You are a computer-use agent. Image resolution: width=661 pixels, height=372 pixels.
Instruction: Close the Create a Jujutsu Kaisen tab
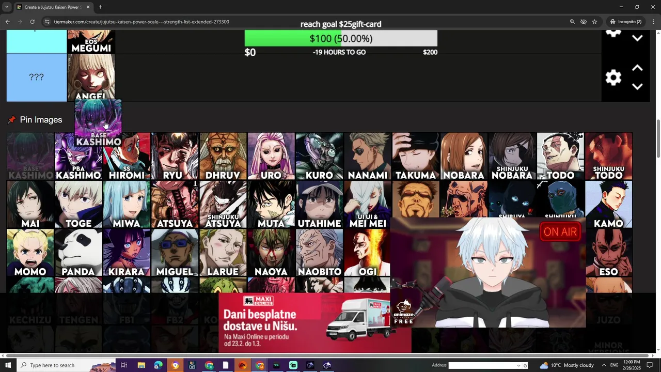(88, 7)
